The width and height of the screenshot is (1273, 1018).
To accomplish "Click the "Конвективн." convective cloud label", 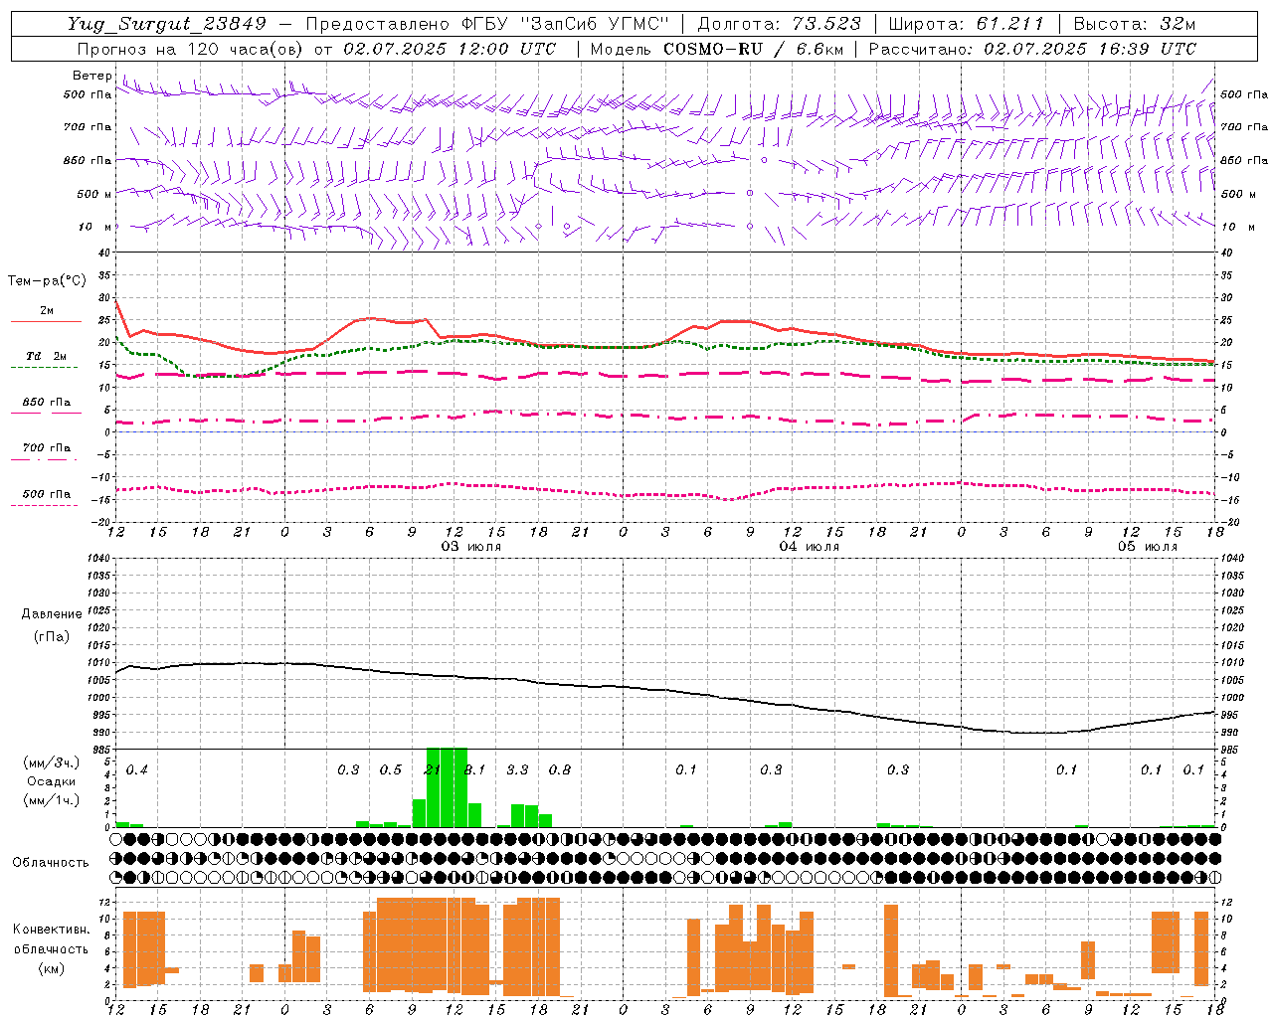I will pyautogui.click(x=52, y=930).
